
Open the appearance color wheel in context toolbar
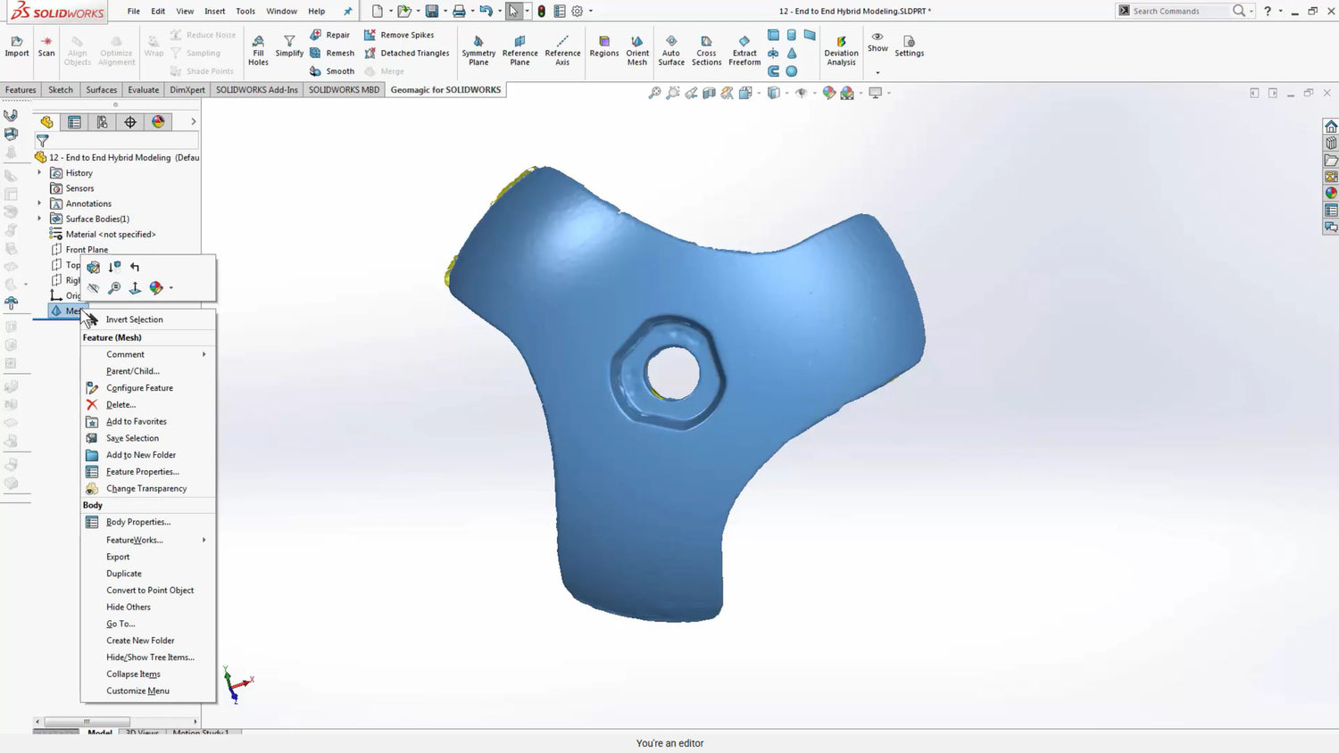[156, 288]
